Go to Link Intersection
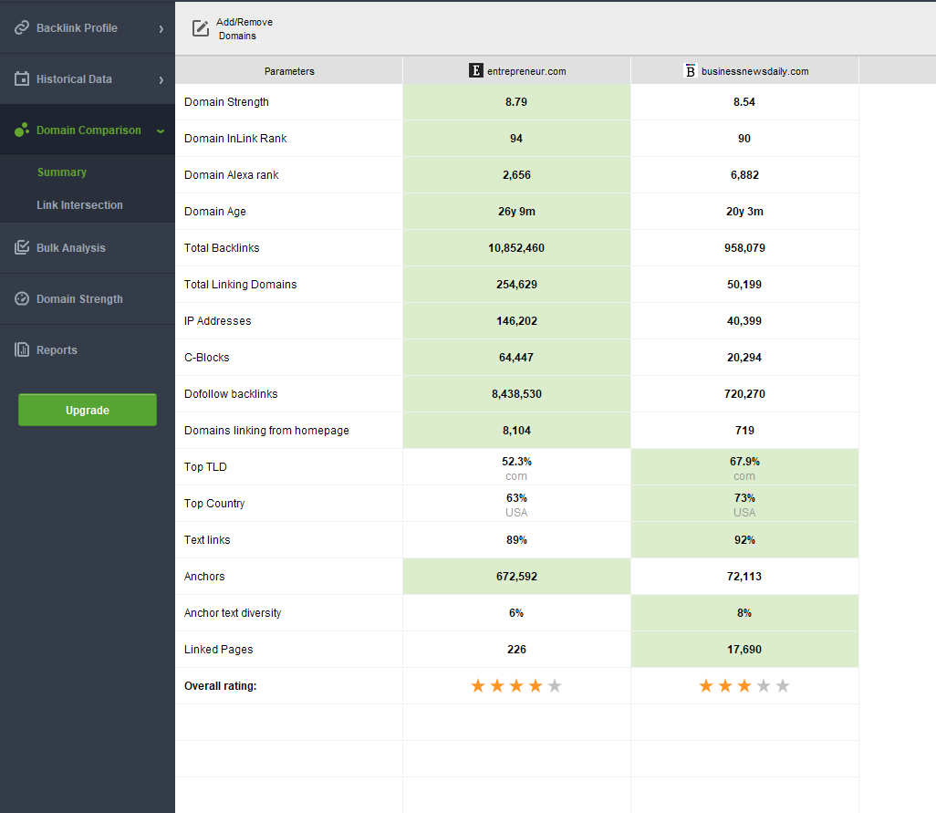This screenshot has width=936, height=813. (x=79, y=204)
